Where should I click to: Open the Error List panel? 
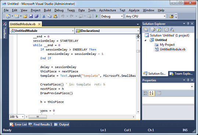pyautogui.click(x=18, y=124)
